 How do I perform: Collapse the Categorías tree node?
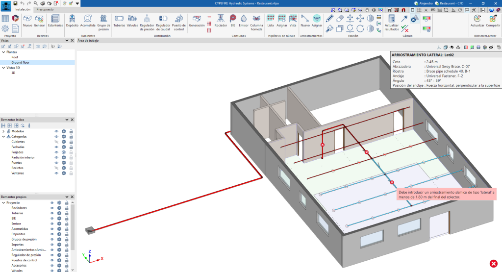(x=4, y=137)
